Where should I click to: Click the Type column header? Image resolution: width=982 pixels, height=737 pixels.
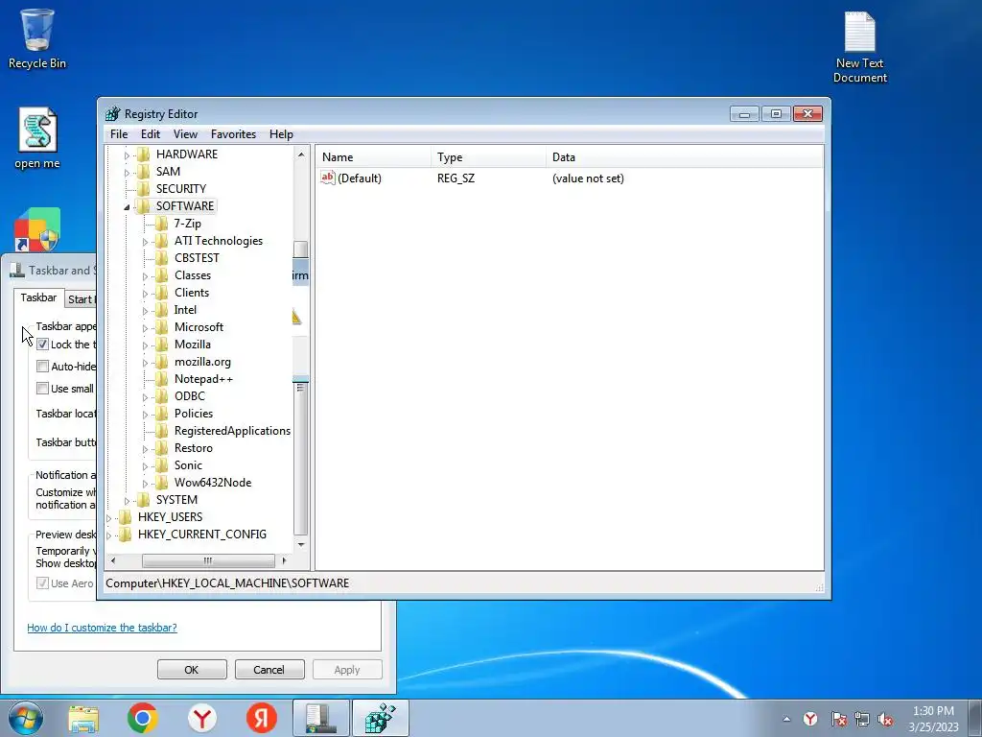click(488, 157)
